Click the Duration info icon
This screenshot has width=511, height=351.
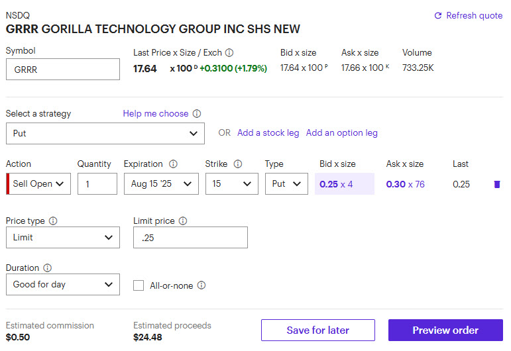(47, 268)
